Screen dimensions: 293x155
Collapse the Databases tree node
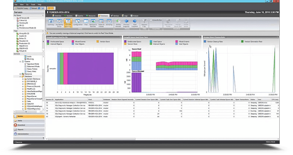coord(20,77)
